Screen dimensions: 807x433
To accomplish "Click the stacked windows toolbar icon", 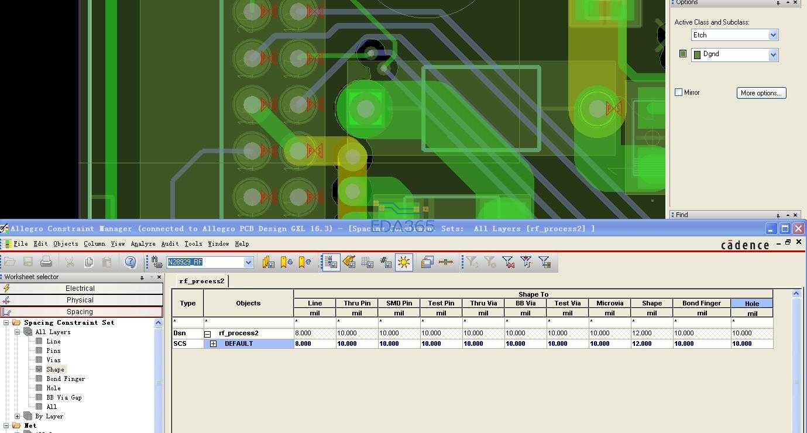I will coord(427,262).
